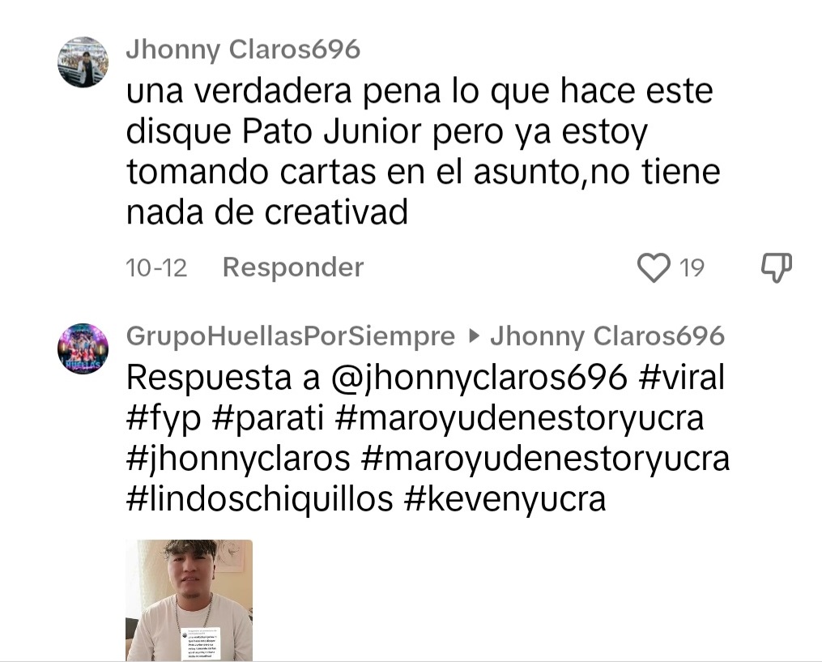Click the Responder button under the comment
822x662 pixels.
(293, 267)
